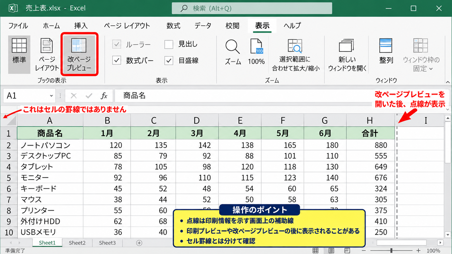452x254 pixels.
Task: Open the ファイル tab
Action: 18,26
